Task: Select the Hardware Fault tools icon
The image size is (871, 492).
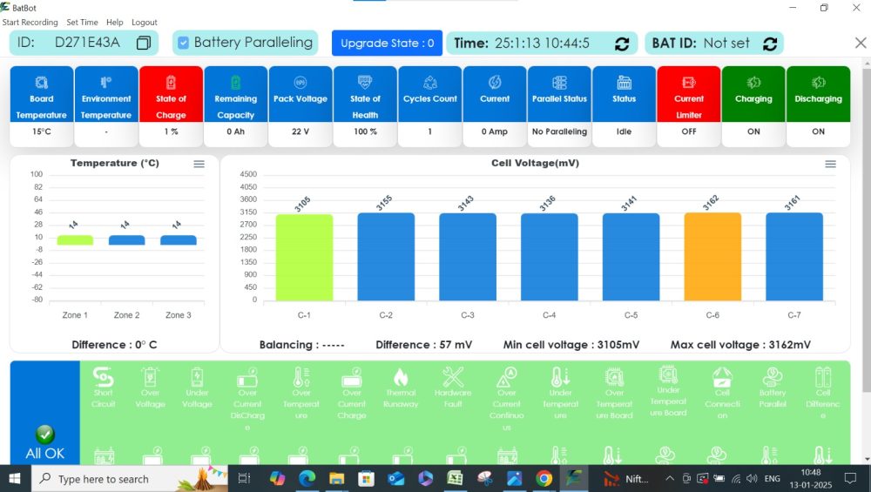Action: [453, 377]
